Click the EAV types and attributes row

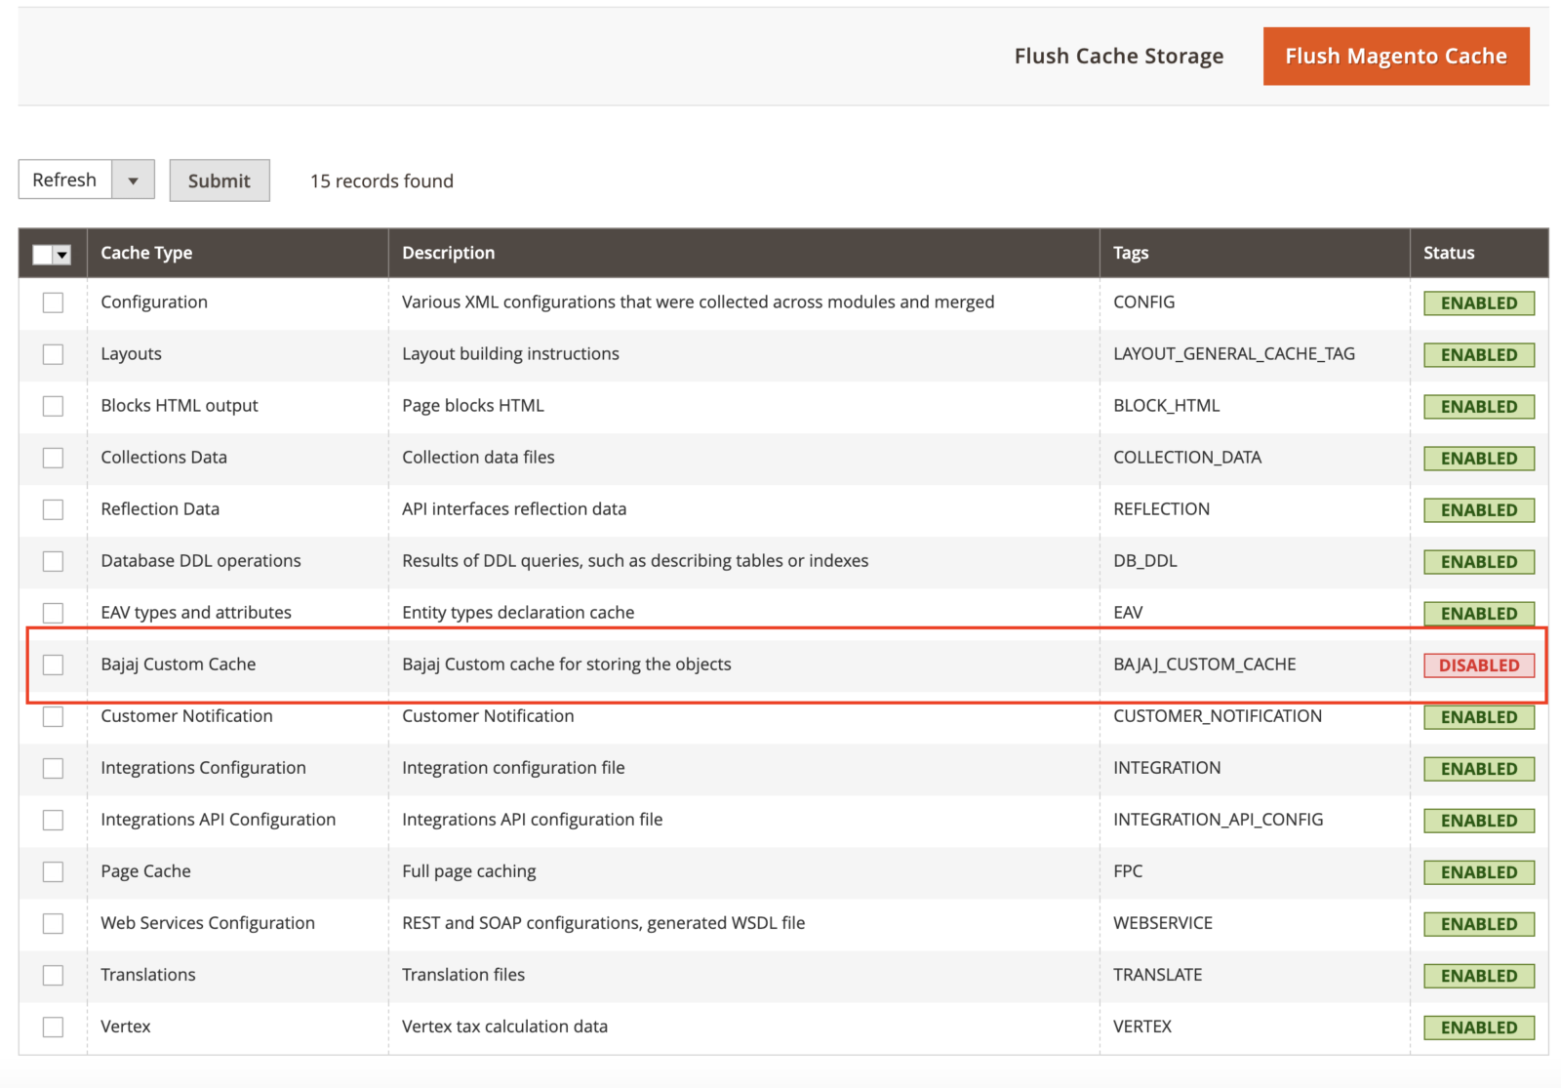[195, 612]
